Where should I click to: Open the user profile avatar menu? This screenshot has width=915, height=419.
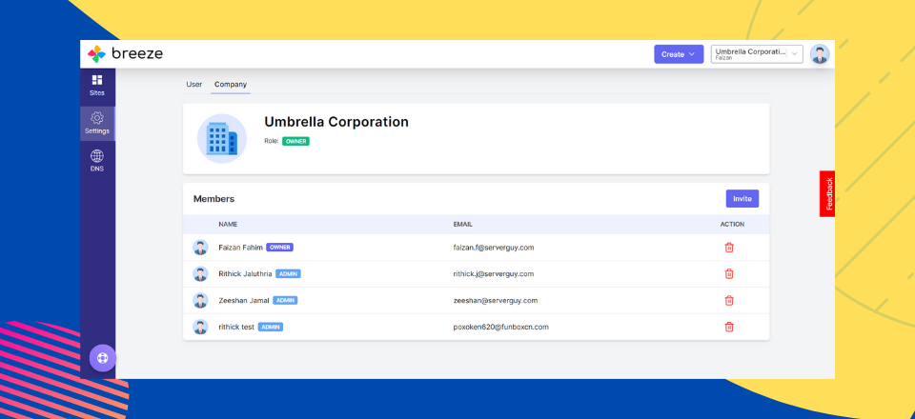[x=820, y=54]
